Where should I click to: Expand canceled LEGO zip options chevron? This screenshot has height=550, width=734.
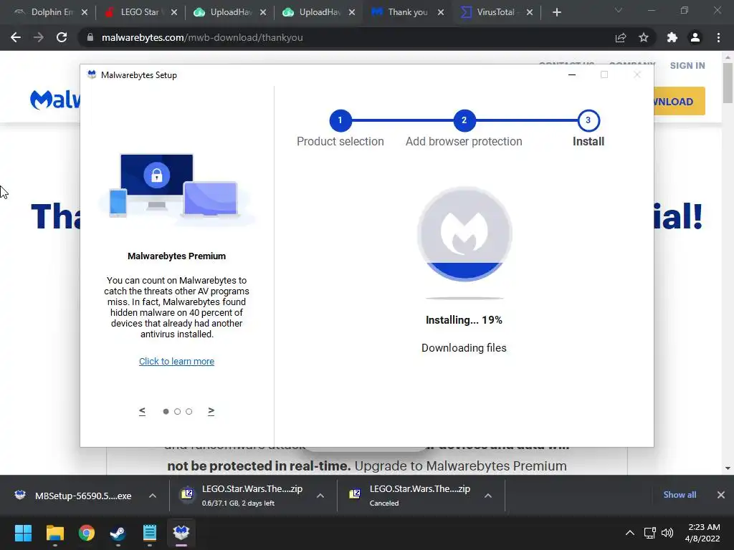(487, 496)
